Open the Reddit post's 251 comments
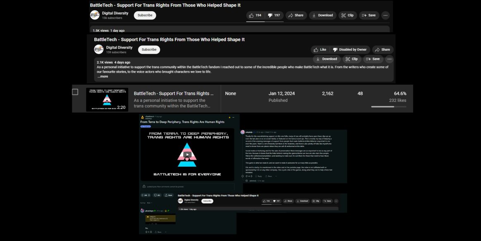The image size is (481, 241). [x=157, y=195]
